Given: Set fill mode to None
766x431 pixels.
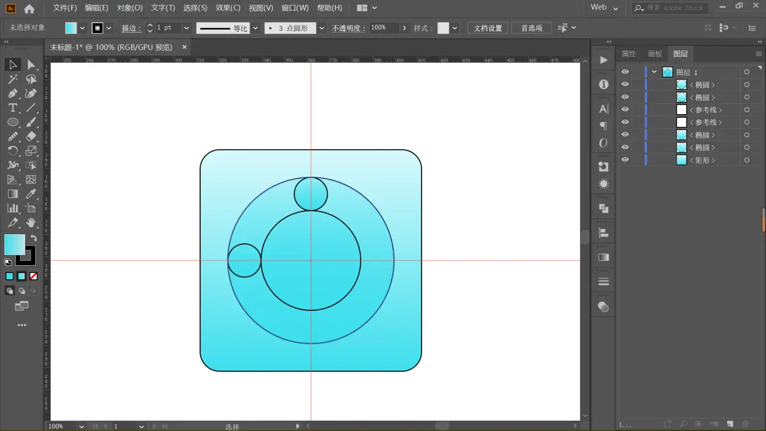Looking at the screenshot, I should point(34,276).
